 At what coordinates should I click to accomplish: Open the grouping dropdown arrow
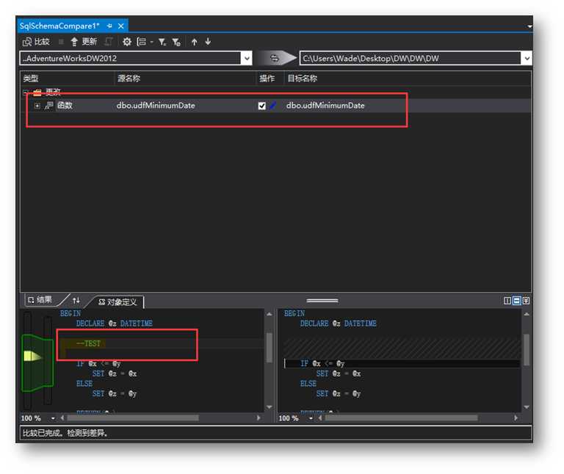[151, 42]
